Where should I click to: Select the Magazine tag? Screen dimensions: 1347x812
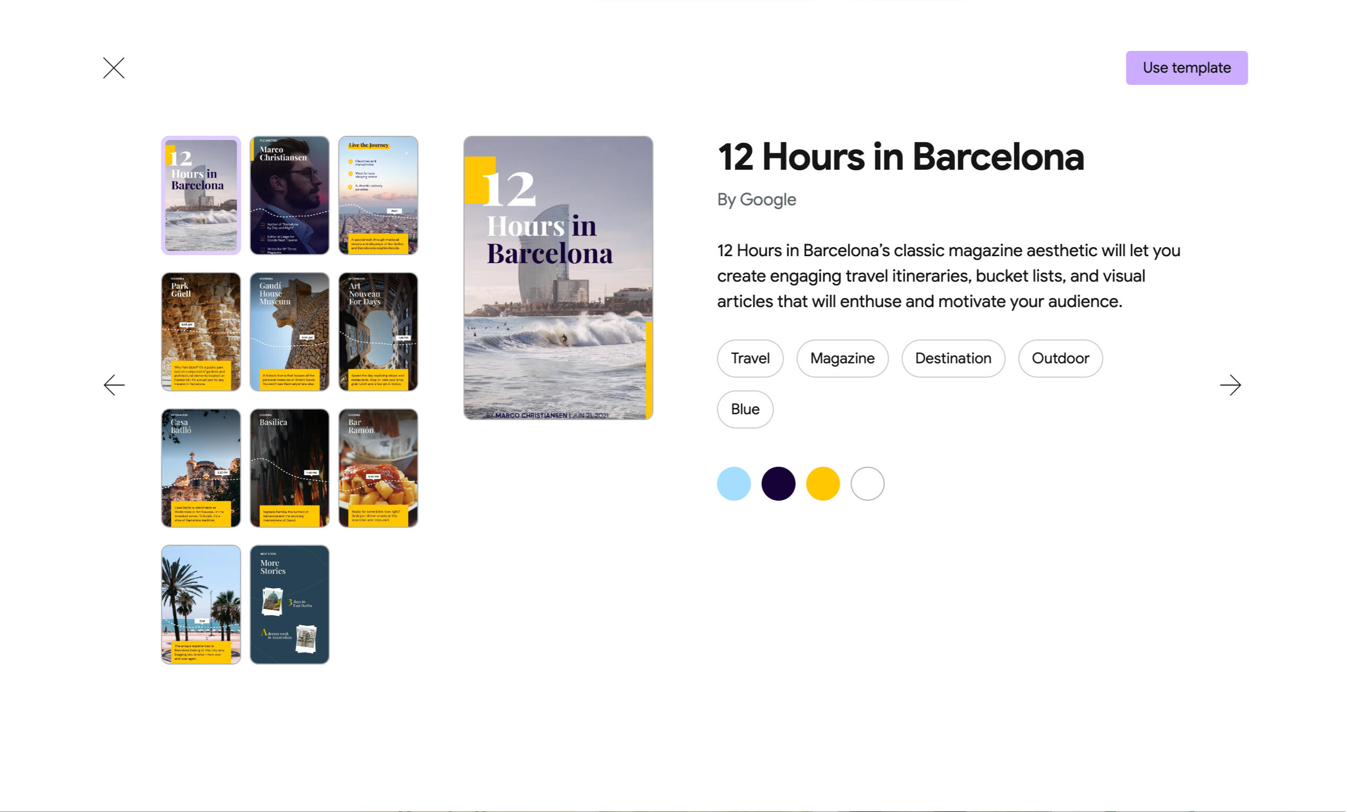click(842, 359)
